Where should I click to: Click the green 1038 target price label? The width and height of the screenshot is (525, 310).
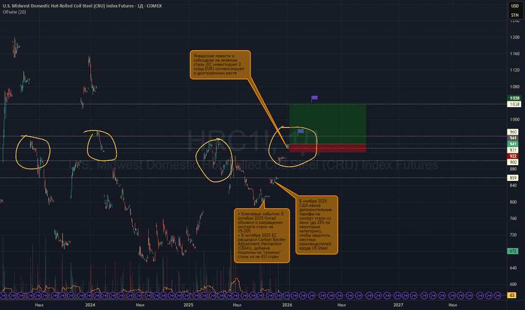point(514,98)
